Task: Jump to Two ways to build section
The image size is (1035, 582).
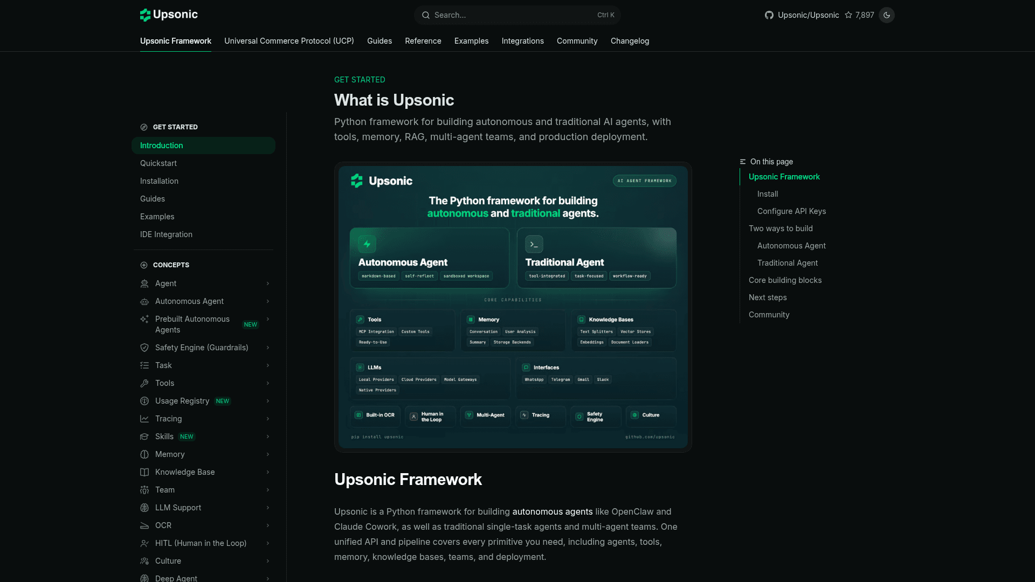Action: (x=781, y=228)
